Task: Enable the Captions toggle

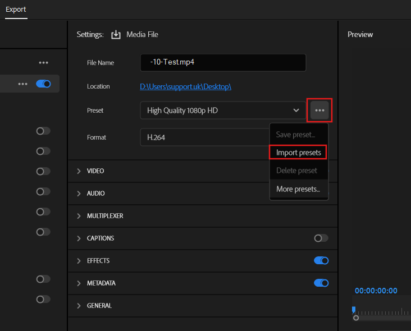Action: pyautogui.click(x=321, y=238)
